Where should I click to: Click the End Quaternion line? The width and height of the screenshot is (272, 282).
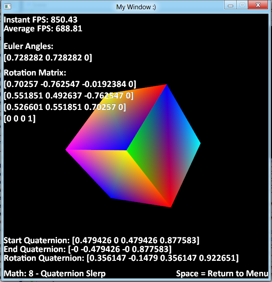(x=87, y=249)
